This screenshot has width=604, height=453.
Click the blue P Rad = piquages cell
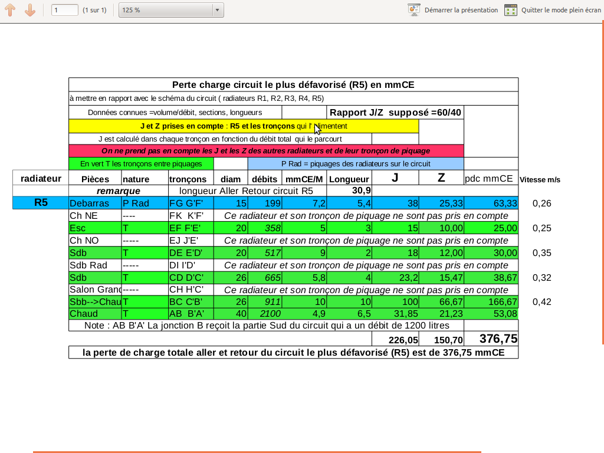click(356, 164)
